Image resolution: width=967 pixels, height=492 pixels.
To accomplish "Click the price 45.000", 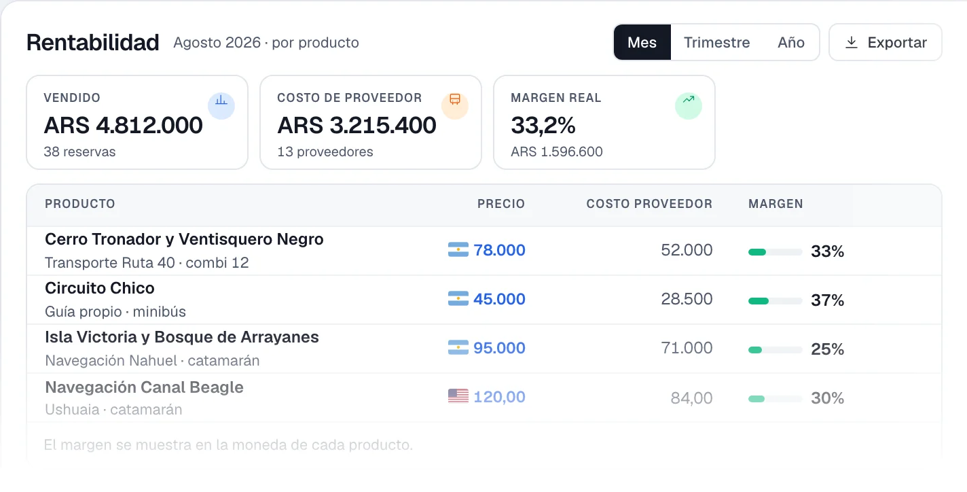I will point(500,299).
